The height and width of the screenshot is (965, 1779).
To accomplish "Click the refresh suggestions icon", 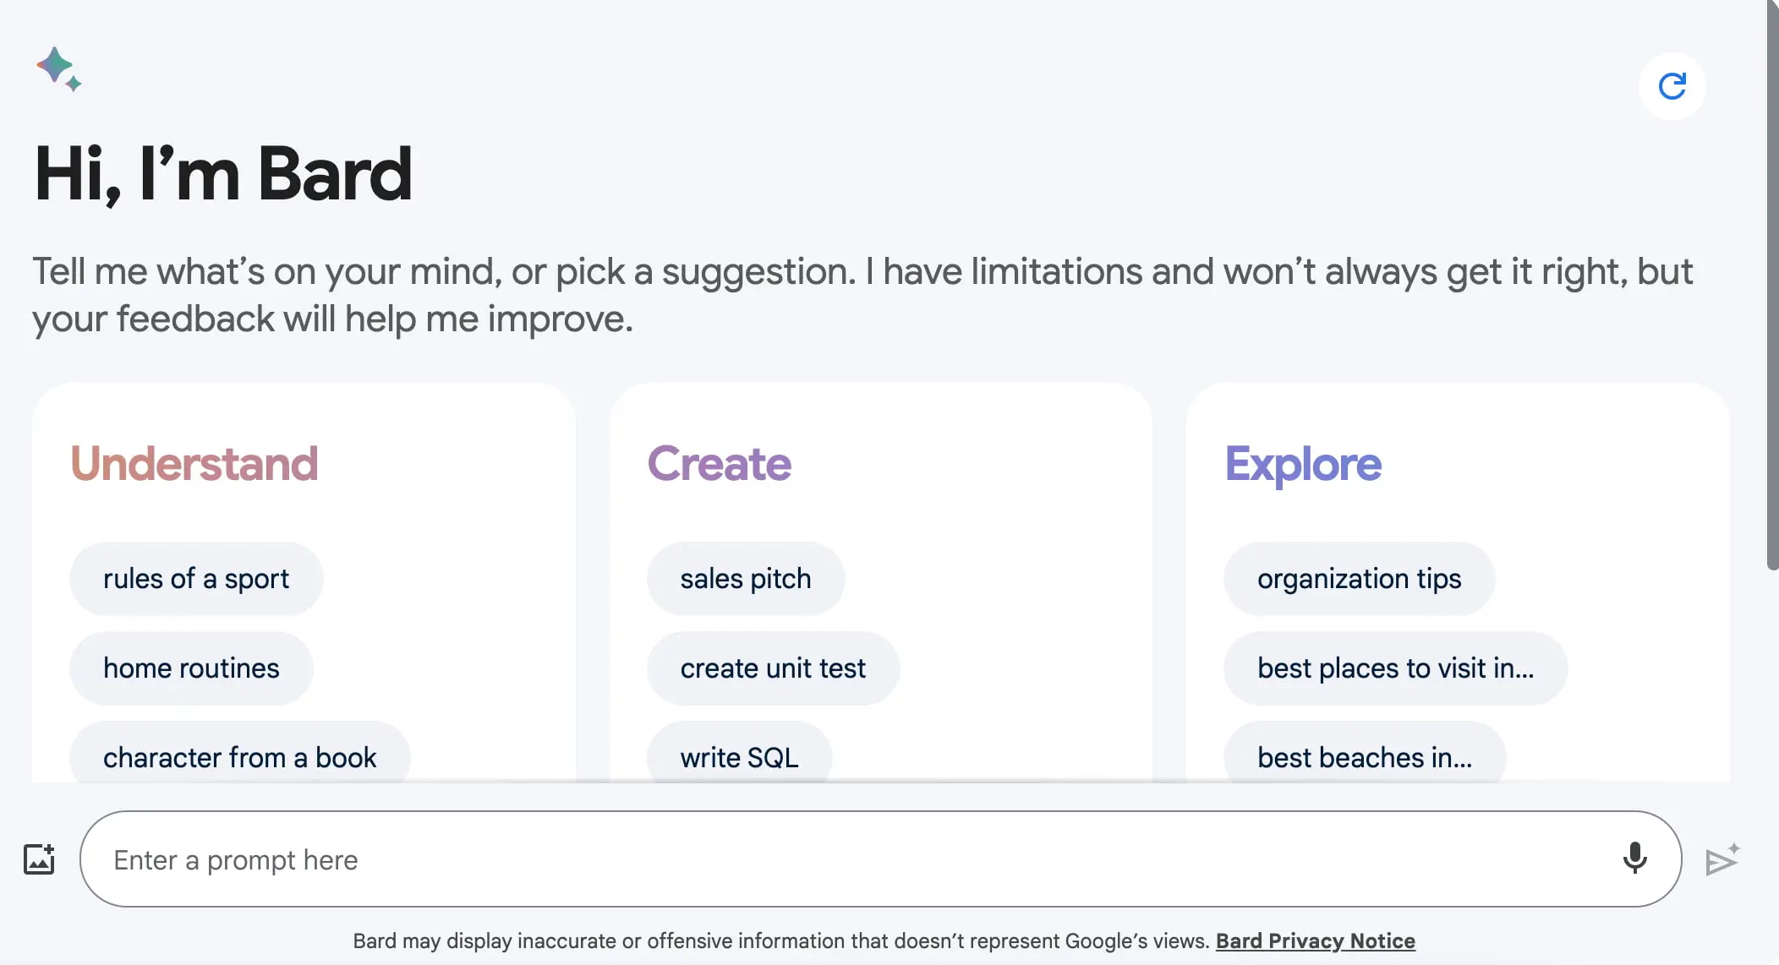I will [x=1672, y=86].
